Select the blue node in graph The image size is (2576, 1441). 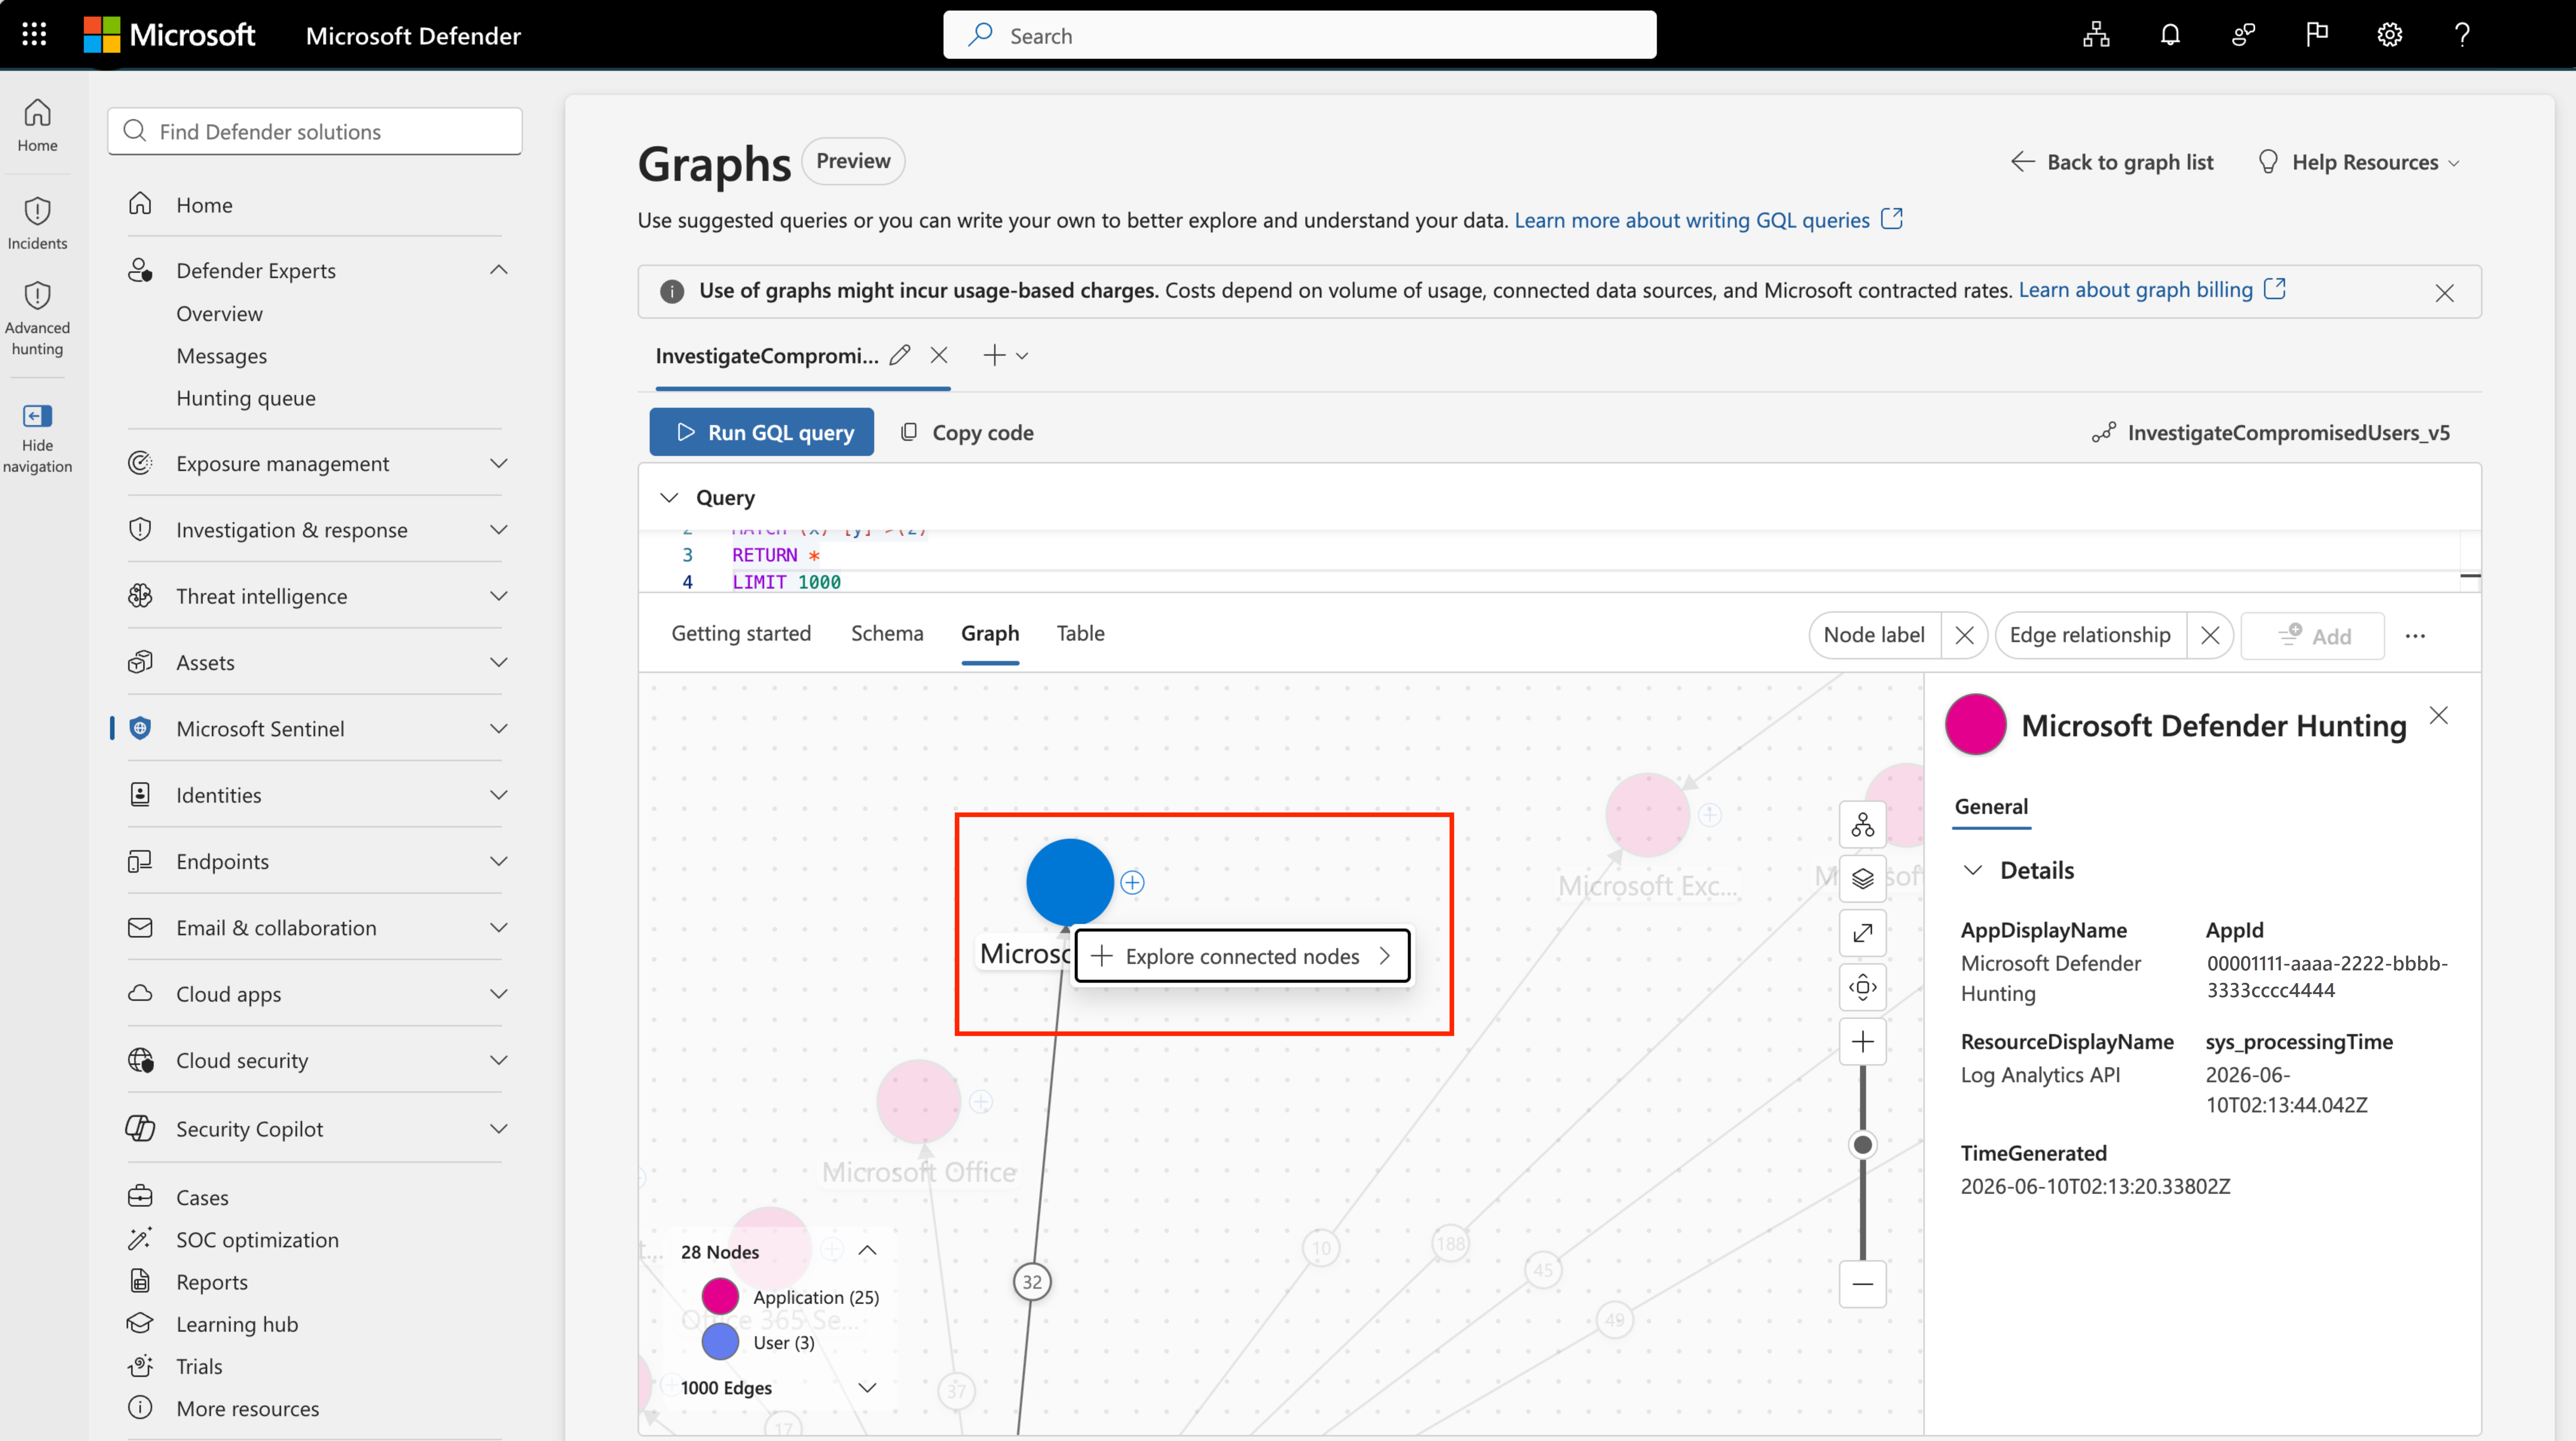(1069, 882)
